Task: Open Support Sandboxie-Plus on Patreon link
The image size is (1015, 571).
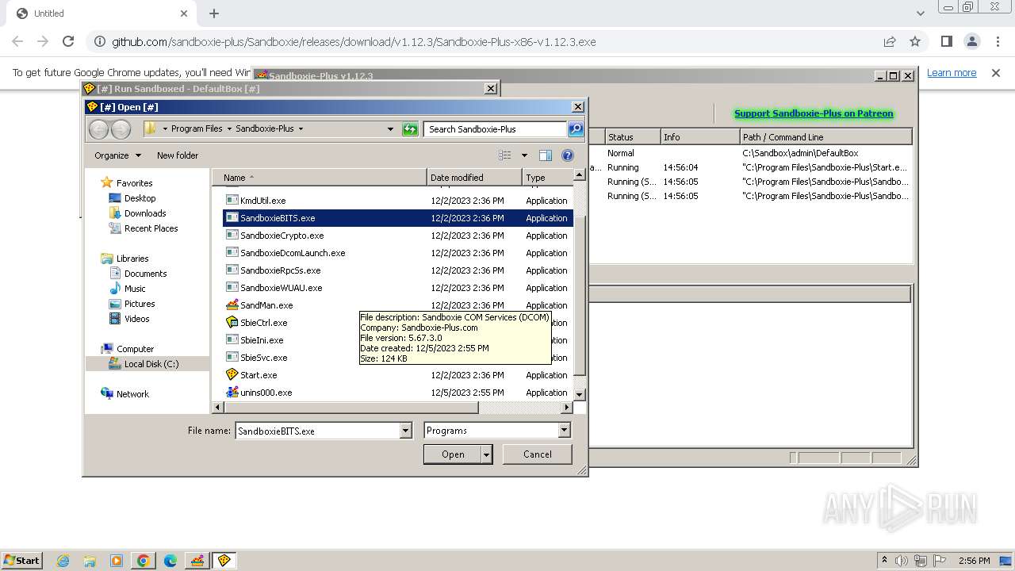Action: click(x=814, y=113)
